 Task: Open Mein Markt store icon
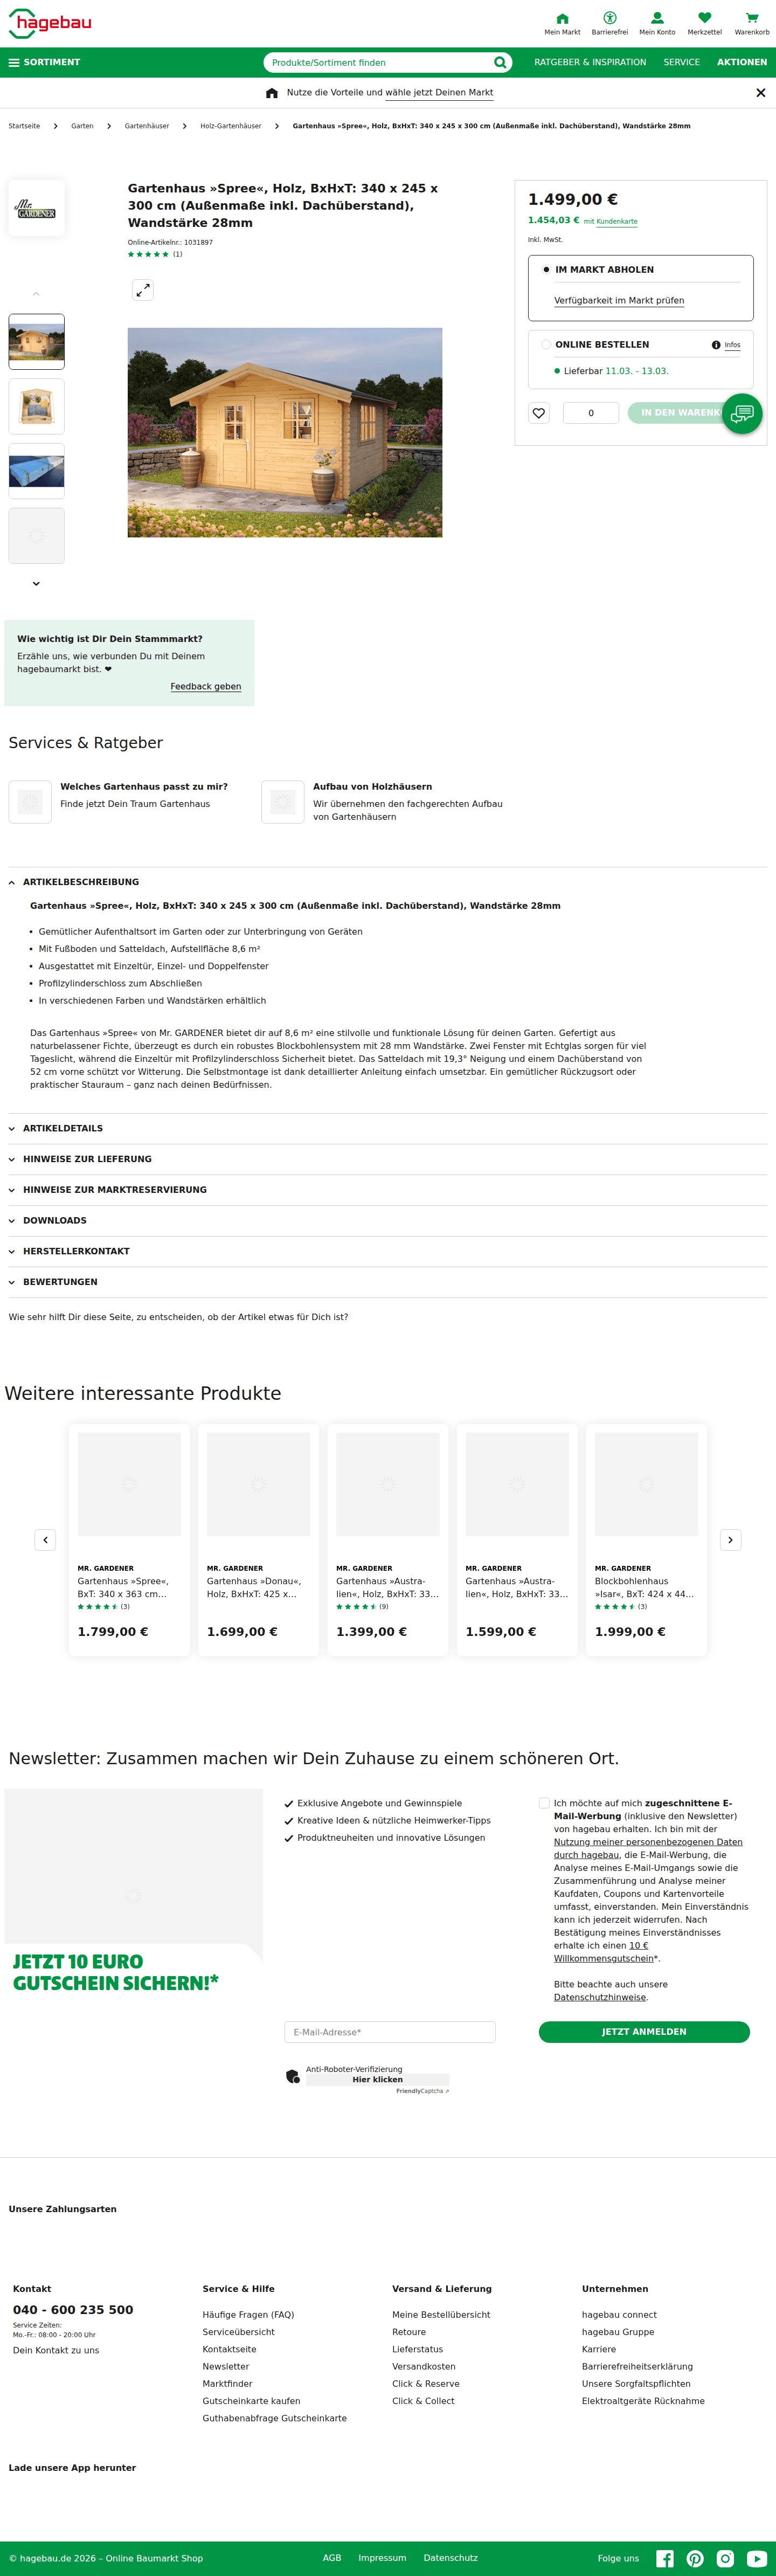coord(562,18)
